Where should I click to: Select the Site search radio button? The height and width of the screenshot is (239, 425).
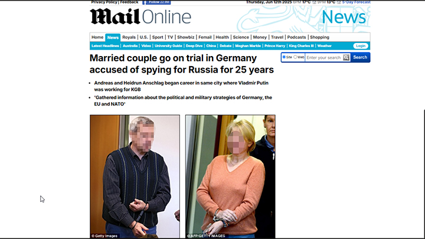tap(284, 57)
